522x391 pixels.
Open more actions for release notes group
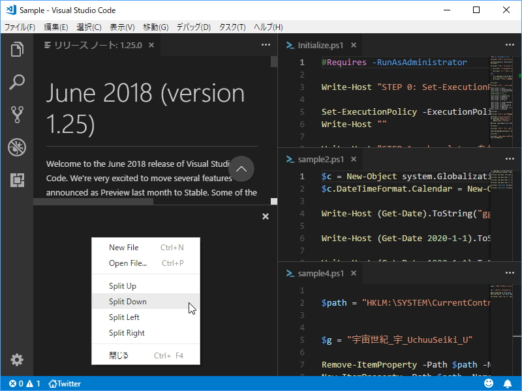point(266,45)
